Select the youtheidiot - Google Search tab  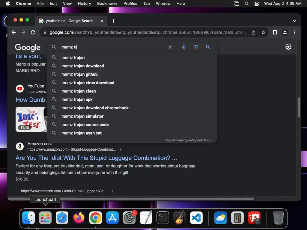click(x=71, y=21)
